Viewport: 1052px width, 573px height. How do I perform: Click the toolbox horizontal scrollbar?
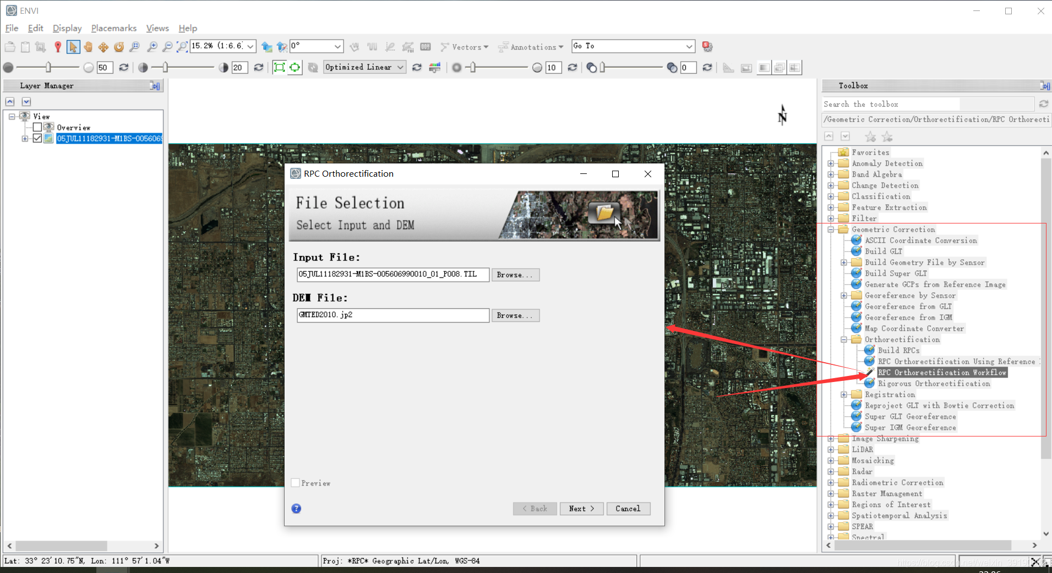pyautogui.click(x=923, y=545)
